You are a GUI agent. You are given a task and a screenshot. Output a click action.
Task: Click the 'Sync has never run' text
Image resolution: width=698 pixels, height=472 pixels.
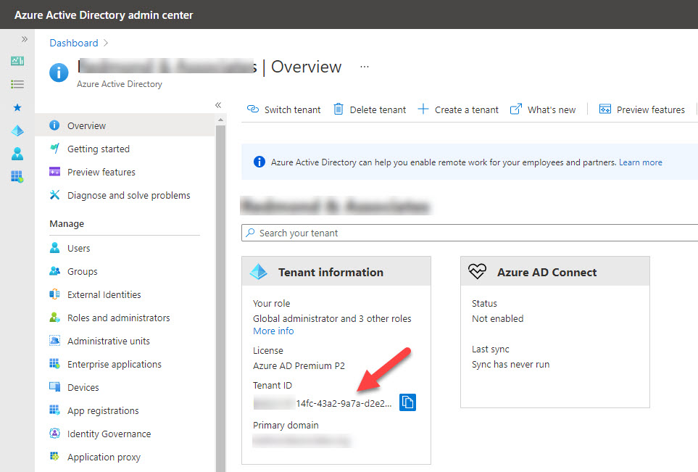tap(510, 364)
